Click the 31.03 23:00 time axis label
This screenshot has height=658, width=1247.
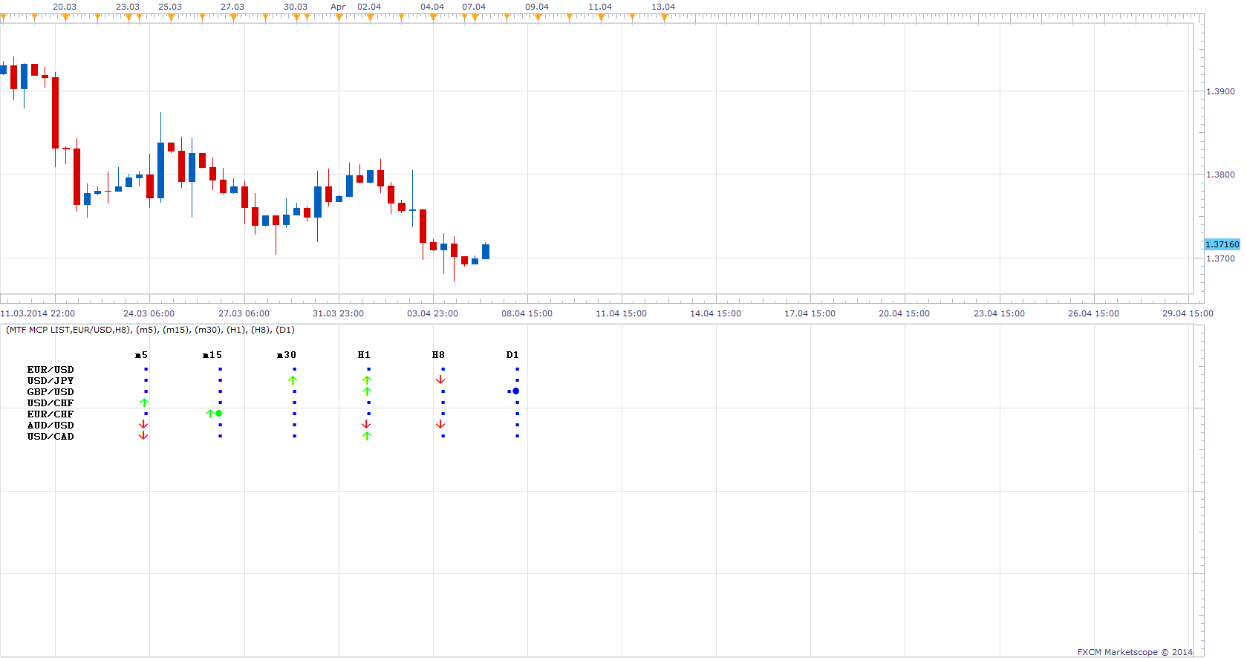pos(338,313)
